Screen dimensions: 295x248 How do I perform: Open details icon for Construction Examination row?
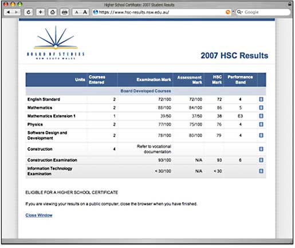(261, 160)
